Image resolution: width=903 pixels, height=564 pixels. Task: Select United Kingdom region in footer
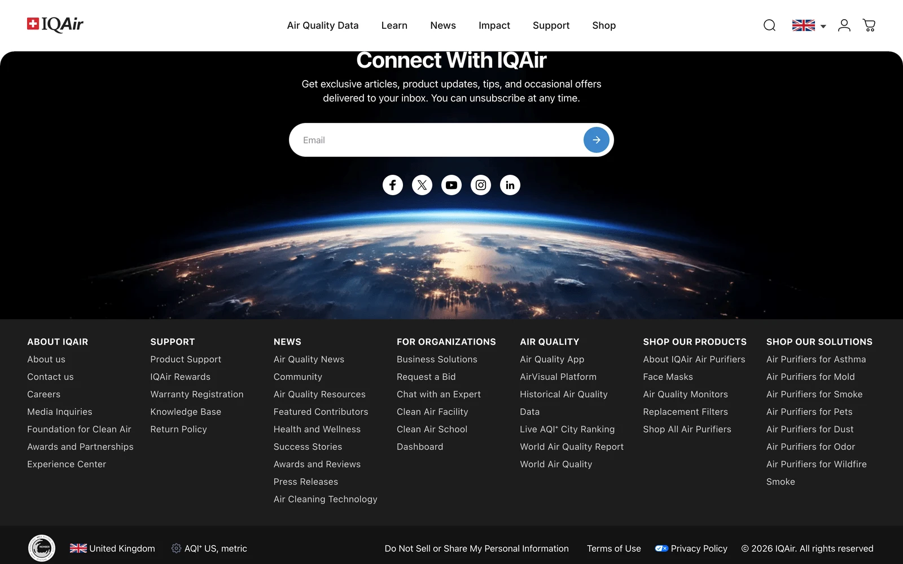click(112, 548)
